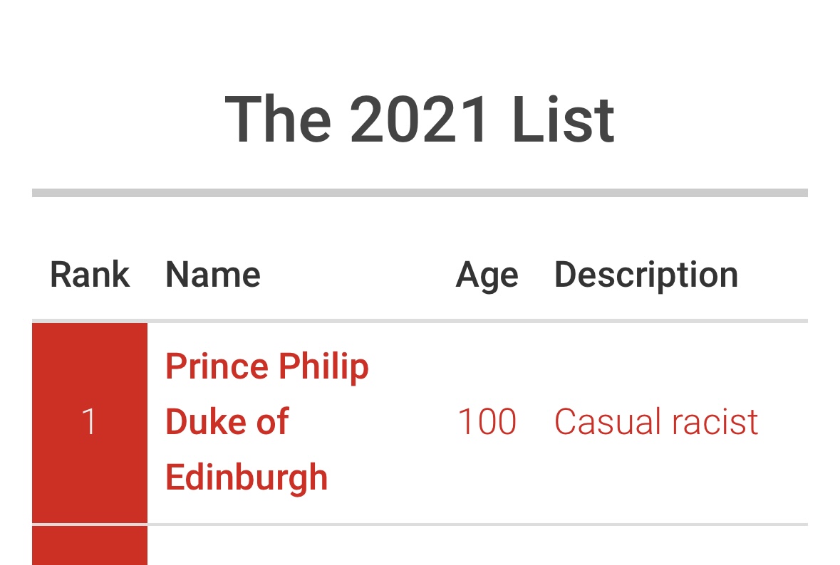Click the word 'Philip' in first row
This screenshot has width=840, height=565.
click(323, 367)
